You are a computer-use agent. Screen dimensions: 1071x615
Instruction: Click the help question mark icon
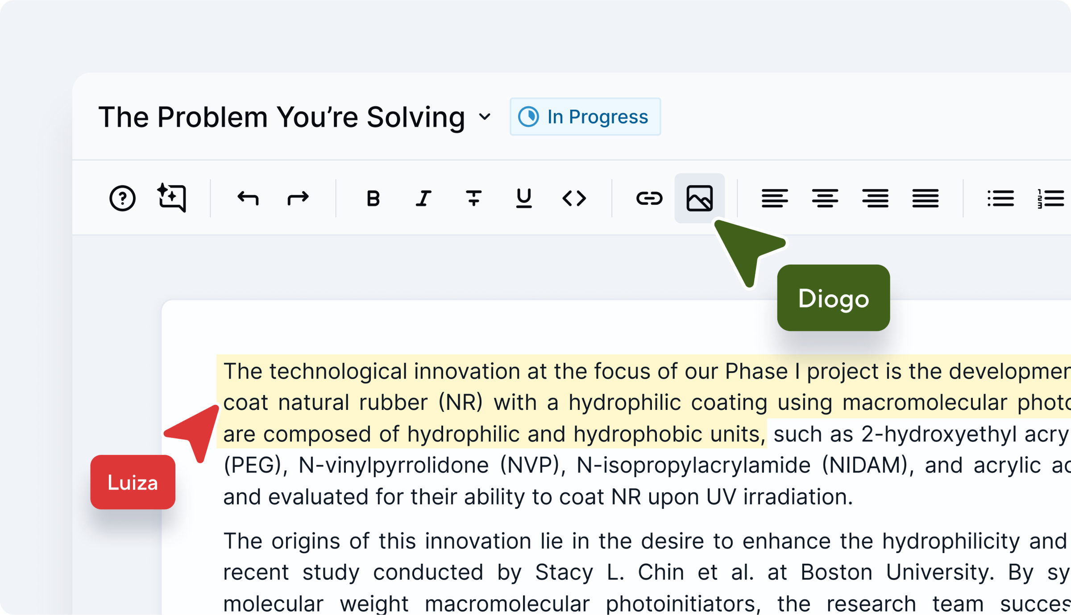pos(122,198)
